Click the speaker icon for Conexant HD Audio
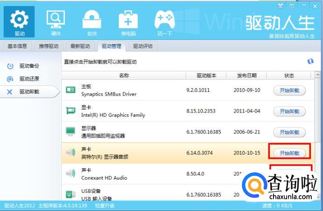The width and height of the screenshot is (323, 211). (70, 173)
